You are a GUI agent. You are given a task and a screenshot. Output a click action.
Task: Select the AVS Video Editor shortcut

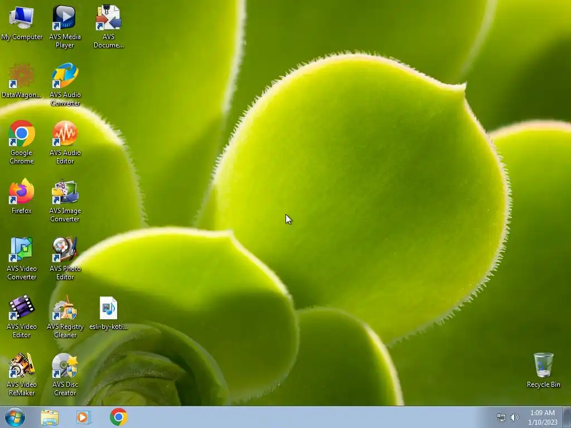22,317
